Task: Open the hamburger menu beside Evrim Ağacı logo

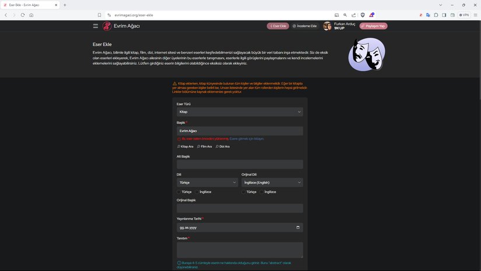Action: tap(96, 26)
